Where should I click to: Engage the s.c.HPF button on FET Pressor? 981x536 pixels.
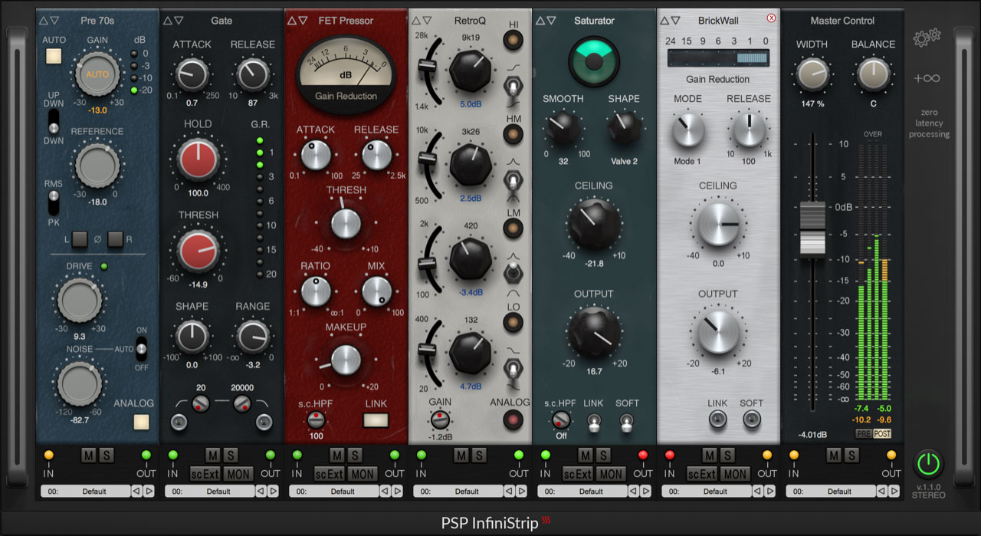point(317,420)
